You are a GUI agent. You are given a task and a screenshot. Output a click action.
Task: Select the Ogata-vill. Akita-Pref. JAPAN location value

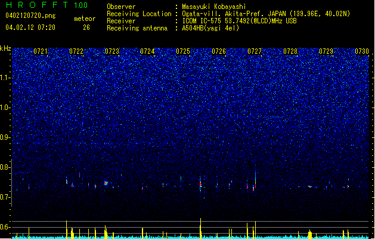(x=266, y=14)
